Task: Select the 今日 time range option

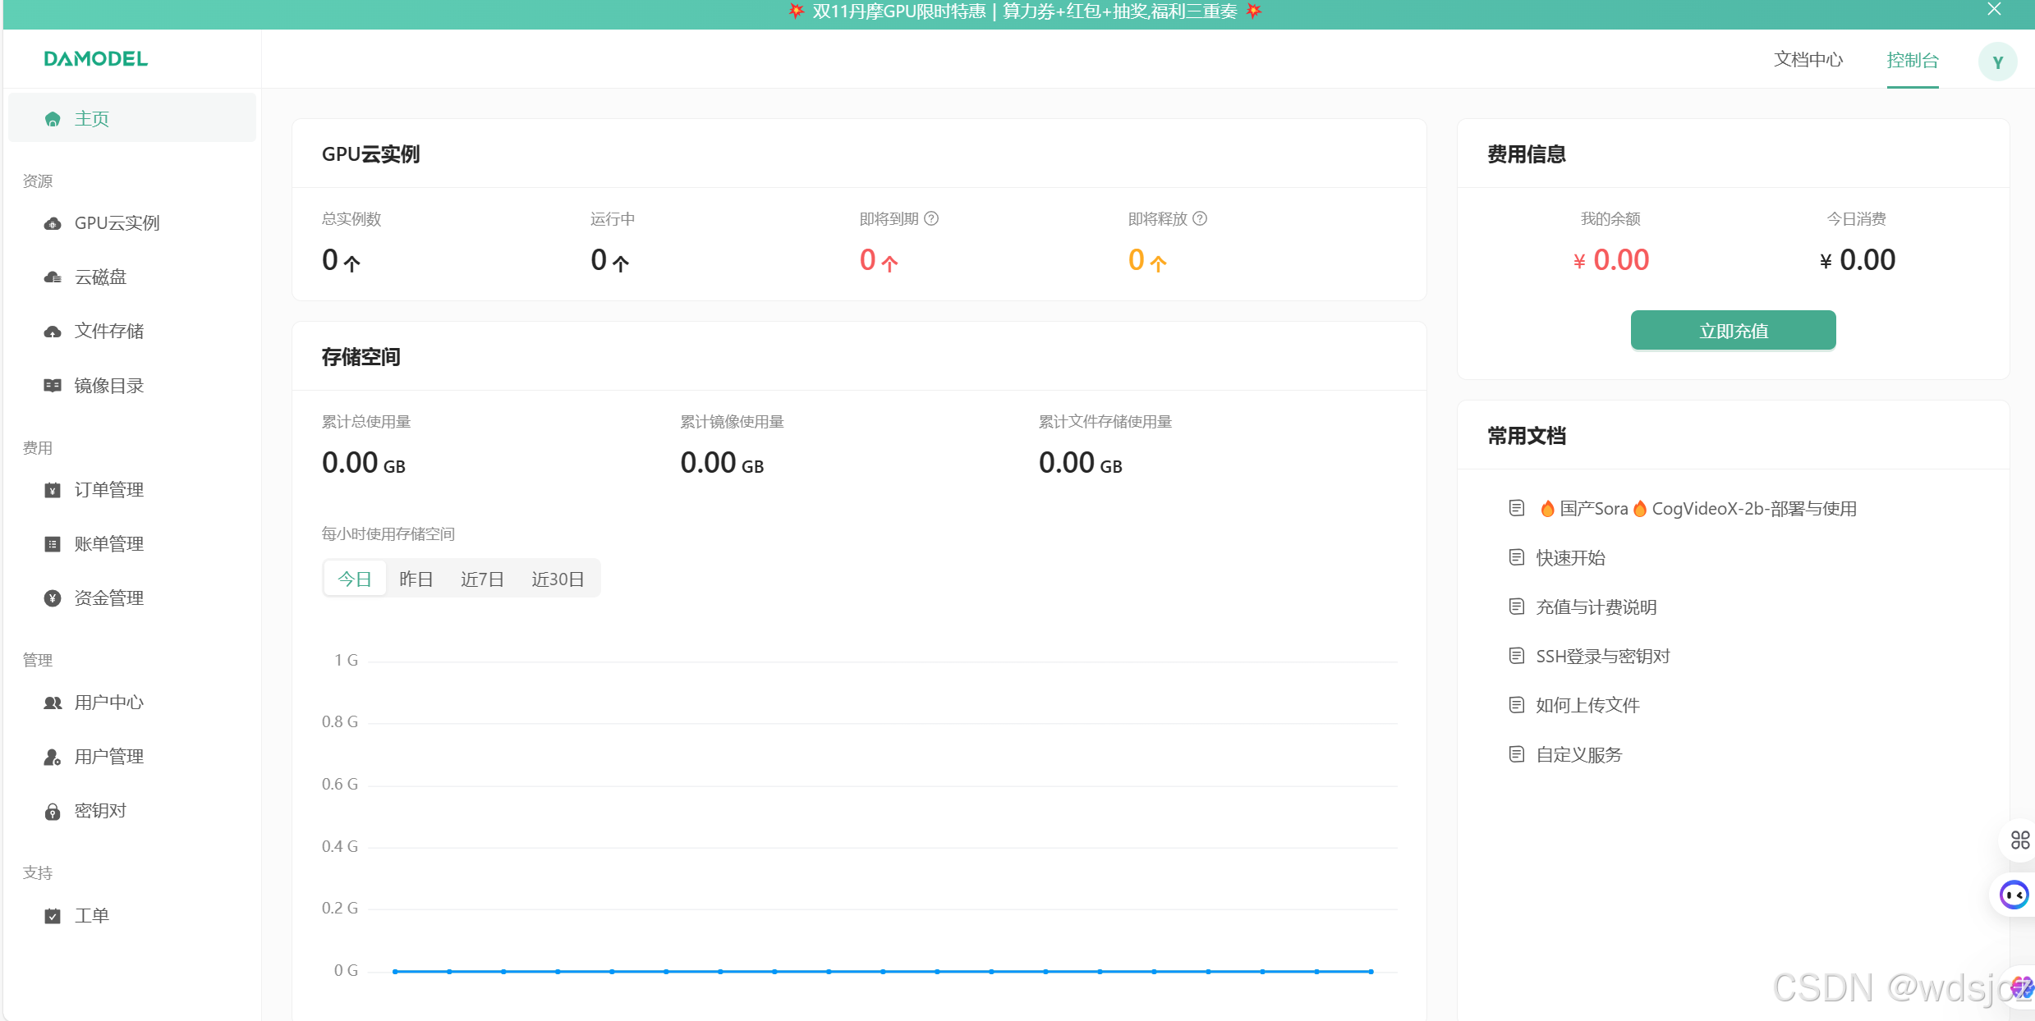Action: 355,579
